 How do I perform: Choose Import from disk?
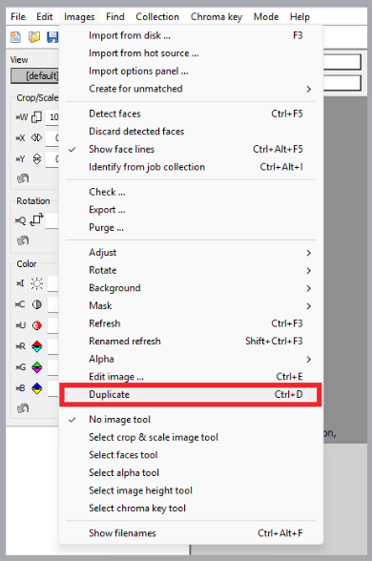tap(191, 35)
